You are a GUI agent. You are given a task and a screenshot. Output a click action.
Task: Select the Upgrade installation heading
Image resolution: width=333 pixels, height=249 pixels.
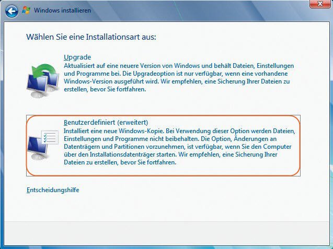coord(77,57)
